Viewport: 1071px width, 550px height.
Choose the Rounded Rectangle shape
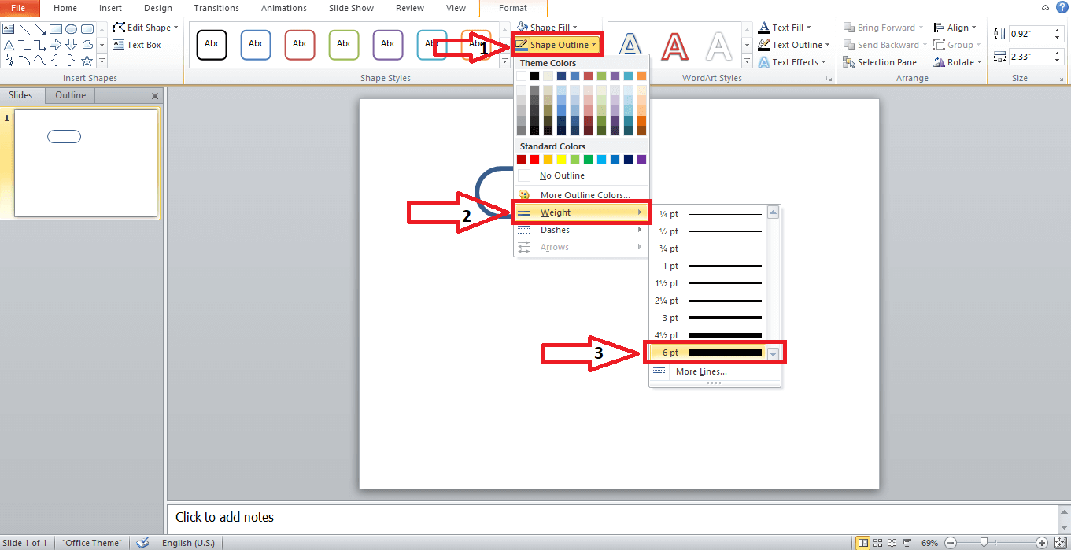pyautogui.click(x=87, y=29)
